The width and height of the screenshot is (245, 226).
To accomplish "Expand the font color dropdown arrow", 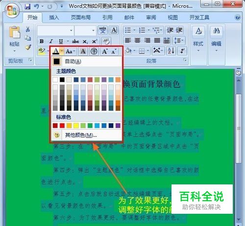I will click(62, 51).
